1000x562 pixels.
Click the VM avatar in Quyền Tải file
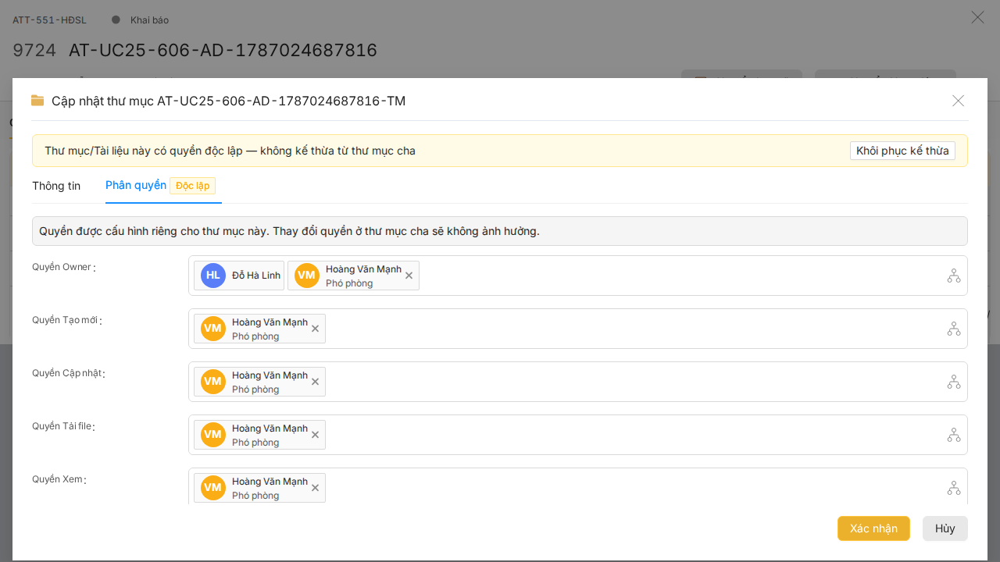coord(213,435)
